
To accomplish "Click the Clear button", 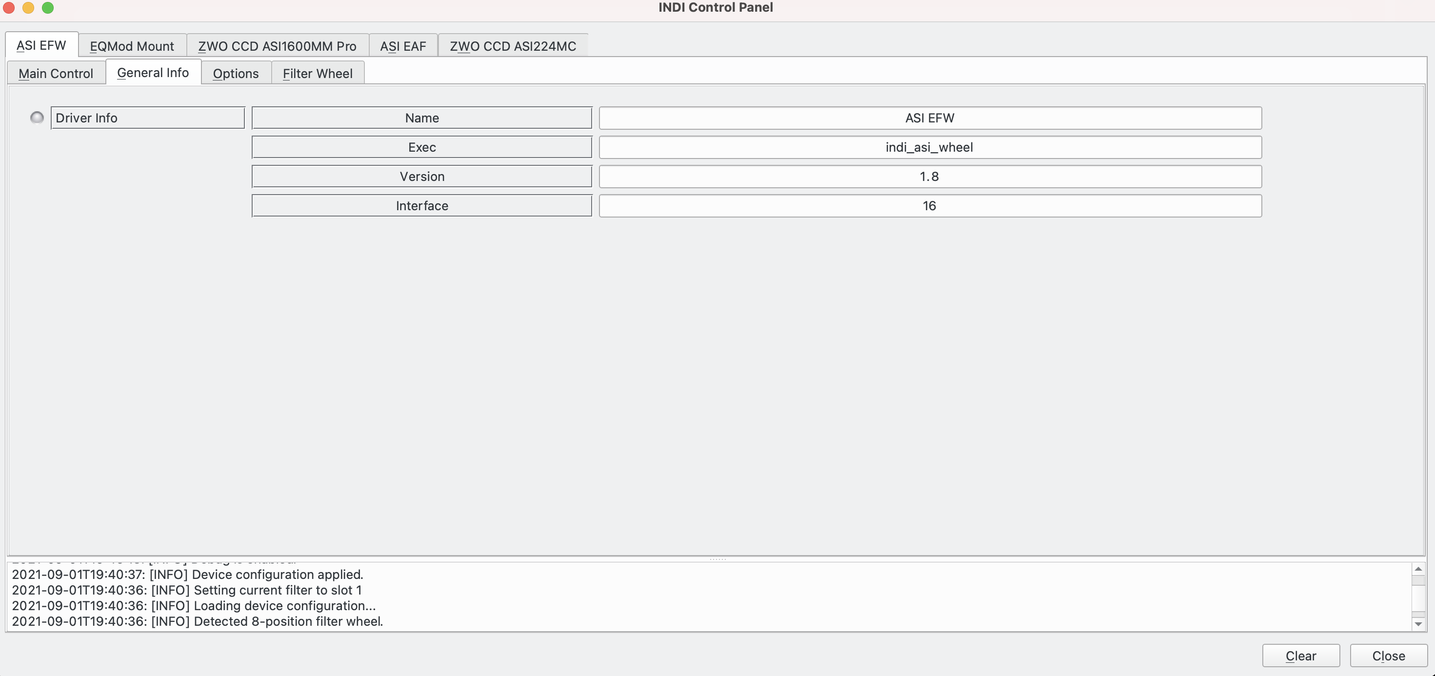I will (1300, 655).
